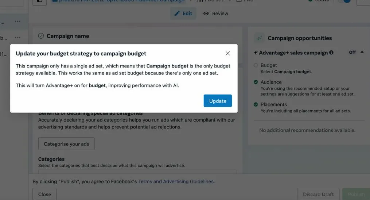Select the Budget radio option
Screen dimensions: 370x200
pyautogui.click(x=256, y=65)
